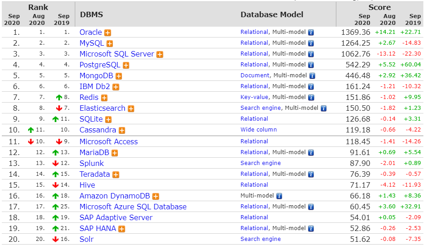Open the plus icon next to IBM Db2

pyautogui.click(x=116, y=87)
